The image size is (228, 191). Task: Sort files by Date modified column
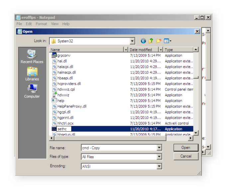tap(143, 50)
